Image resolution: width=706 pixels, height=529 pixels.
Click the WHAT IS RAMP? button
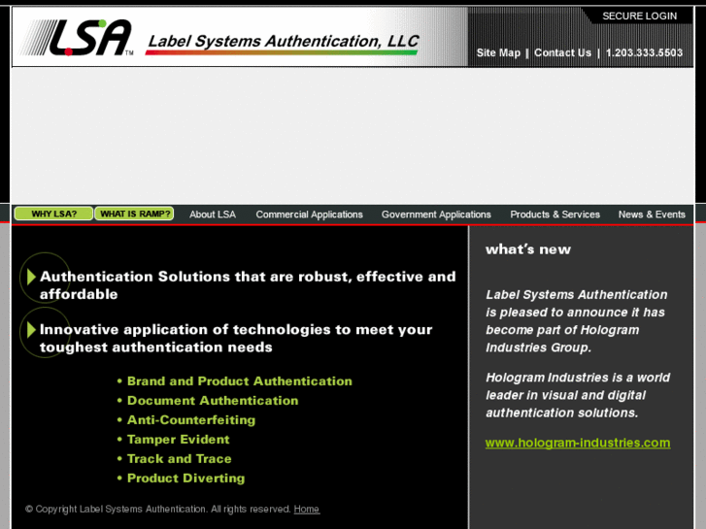pos(134,214)
